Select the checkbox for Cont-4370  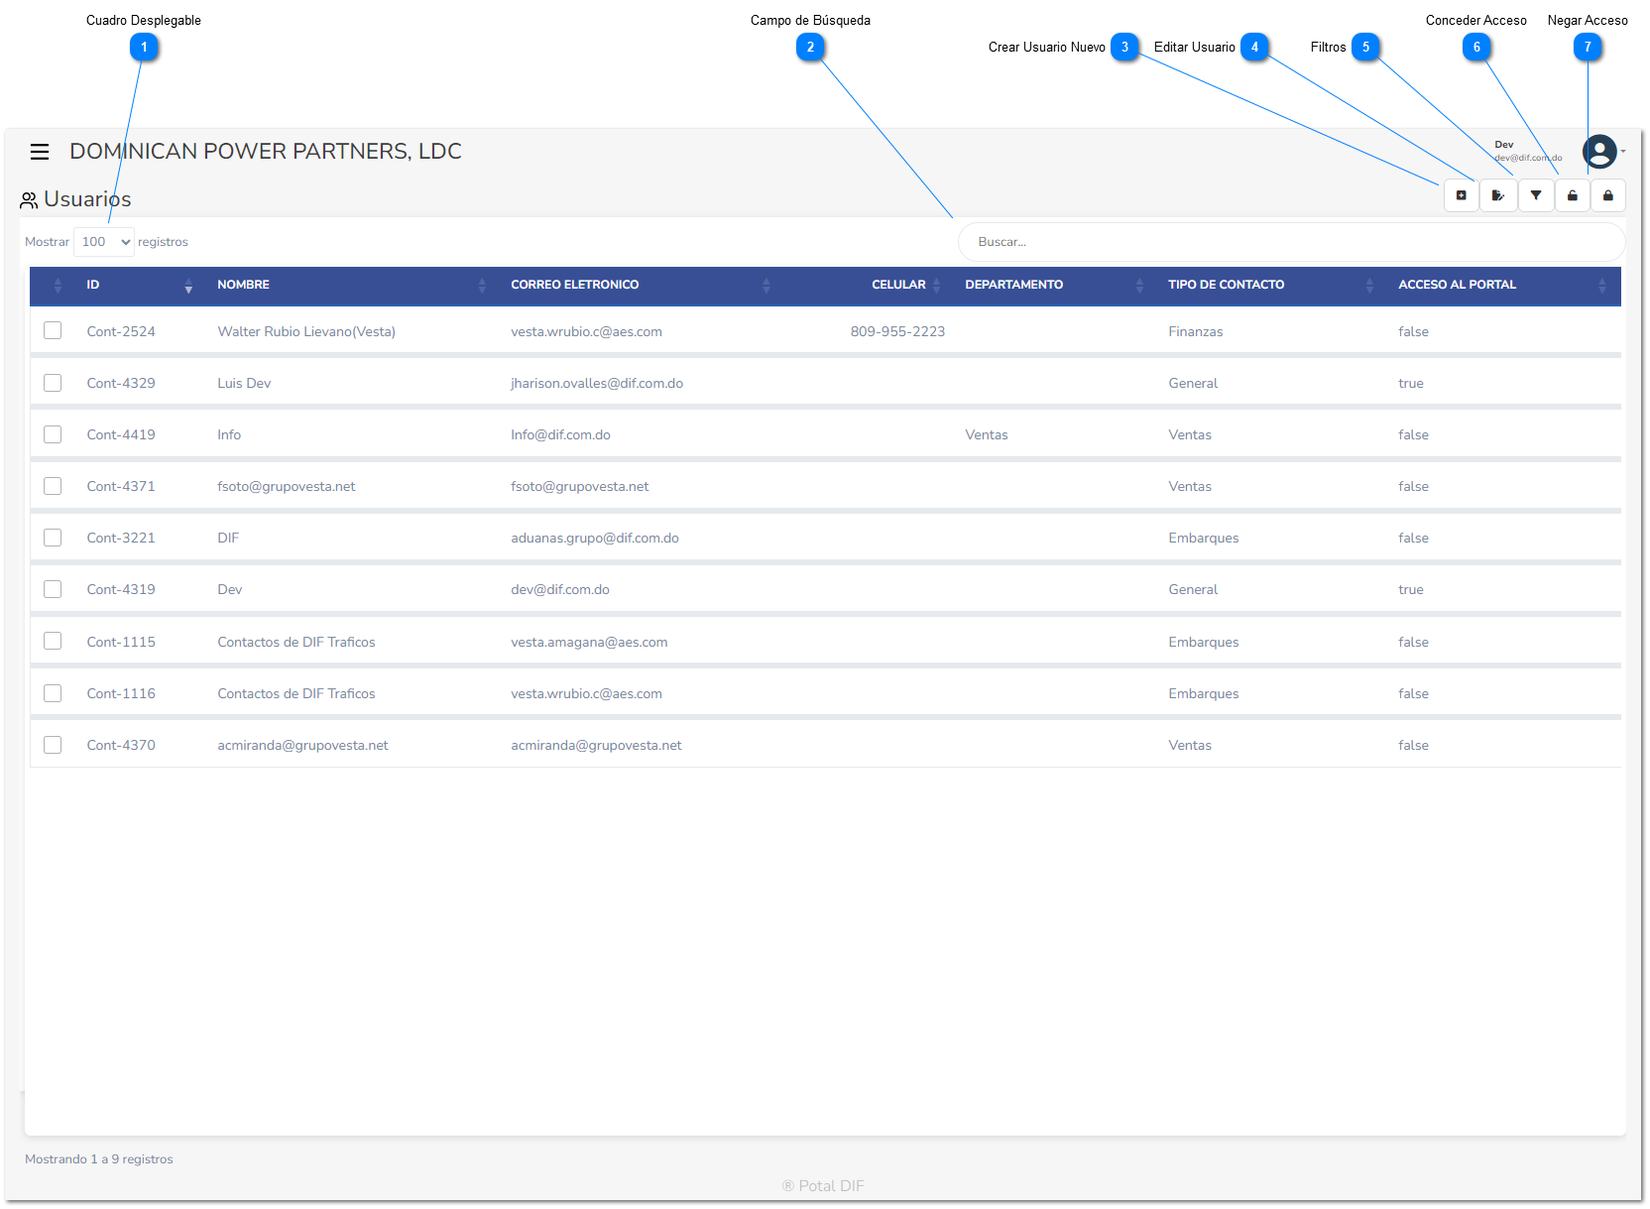(x=53, y=745)
